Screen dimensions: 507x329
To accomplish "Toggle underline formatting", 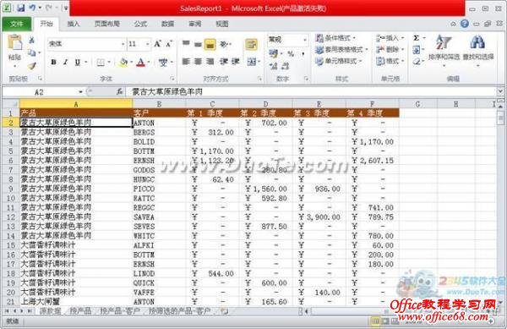I will click(77, 62).
